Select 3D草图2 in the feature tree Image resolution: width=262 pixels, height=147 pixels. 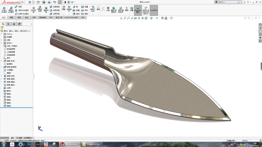(x=9, y=70)
